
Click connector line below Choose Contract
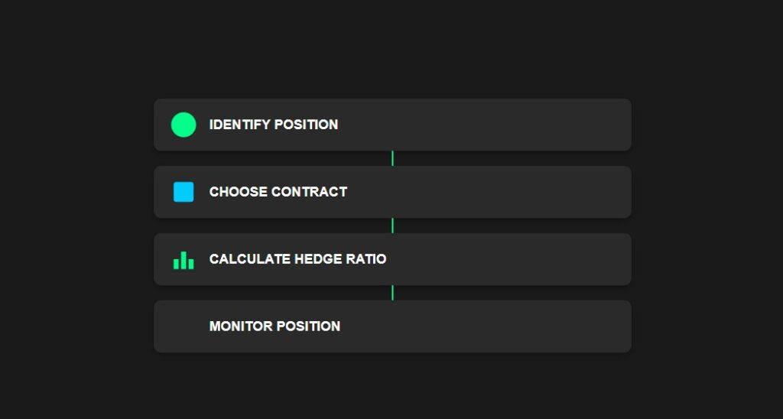pyautogui.click(x=392, y=226)
